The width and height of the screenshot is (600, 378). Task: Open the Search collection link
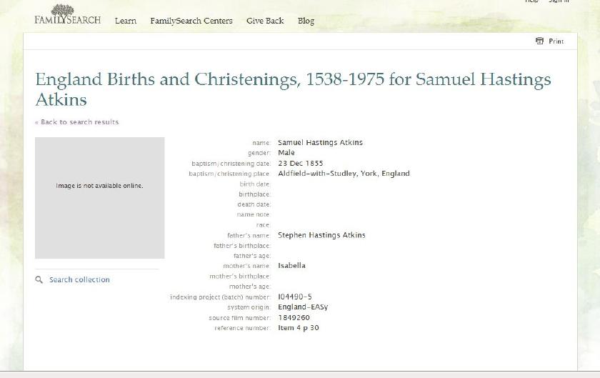pos(79,280)
